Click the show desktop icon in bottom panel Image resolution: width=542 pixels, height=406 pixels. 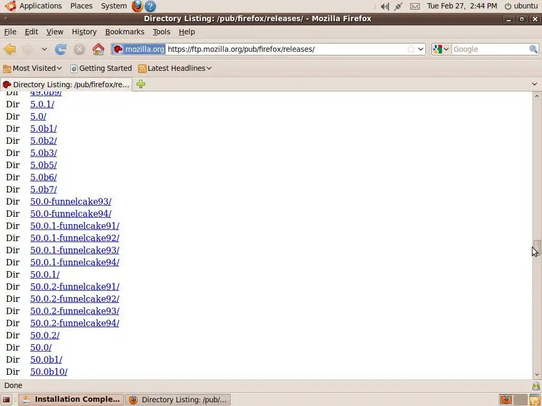click(6, 400)
